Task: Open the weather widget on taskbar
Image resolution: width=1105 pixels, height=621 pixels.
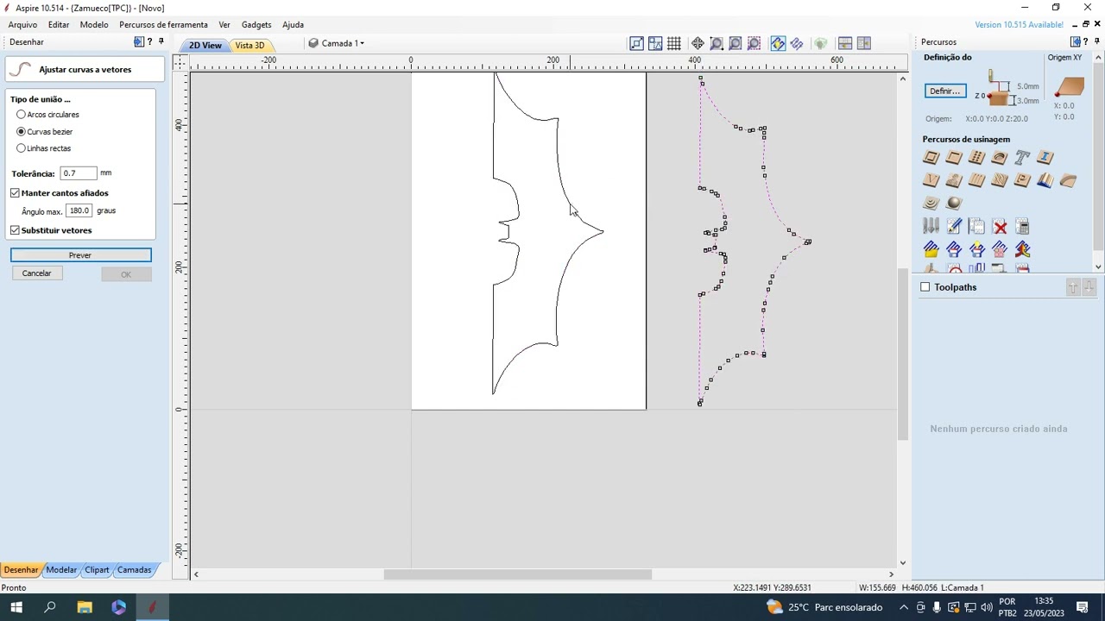Action: 823,607
